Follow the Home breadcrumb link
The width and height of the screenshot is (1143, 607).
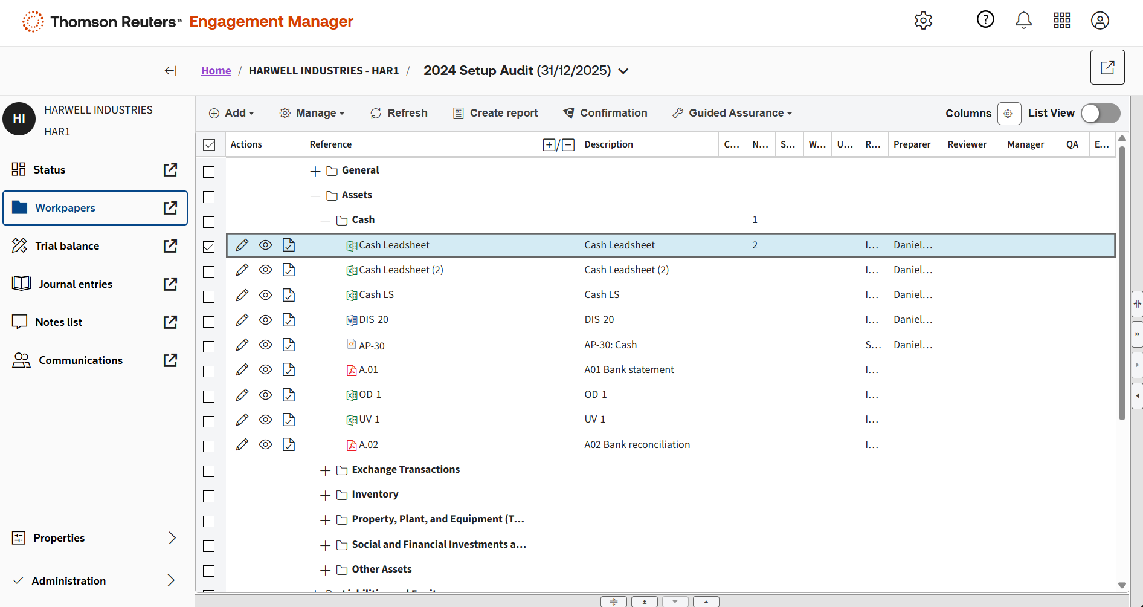tap(216, 71)
